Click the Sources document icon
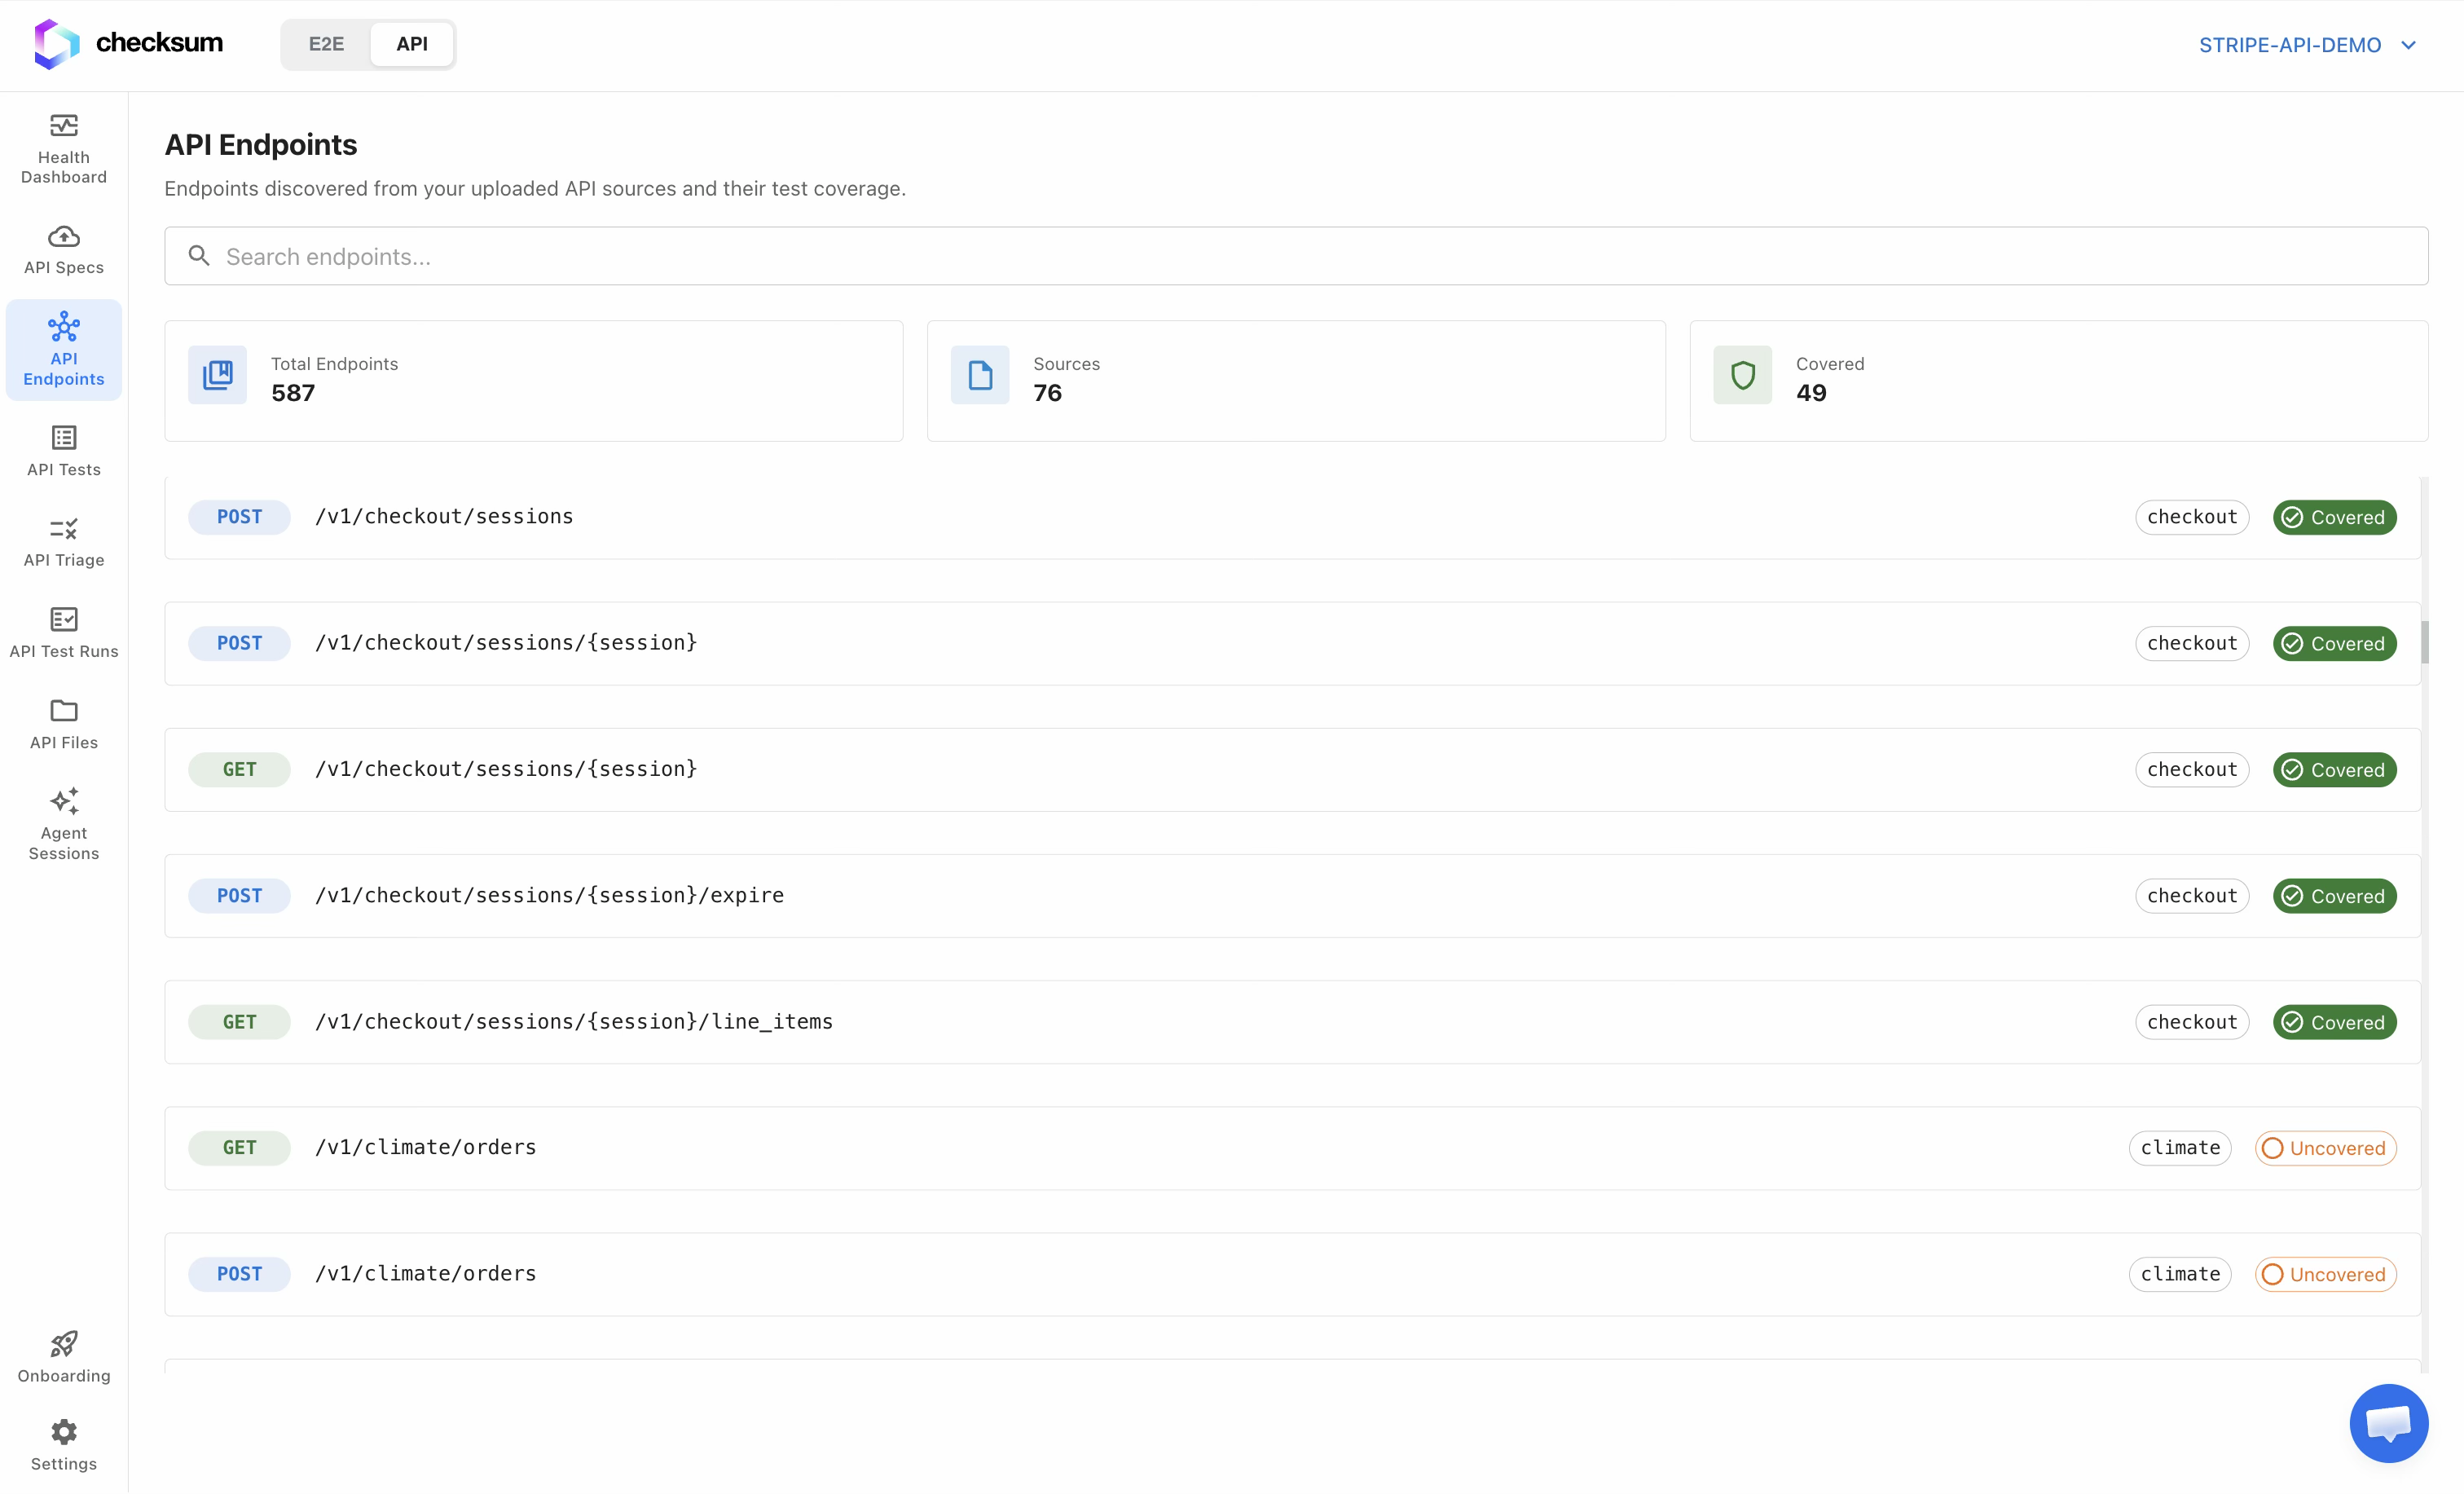 [x=980, y=375]
